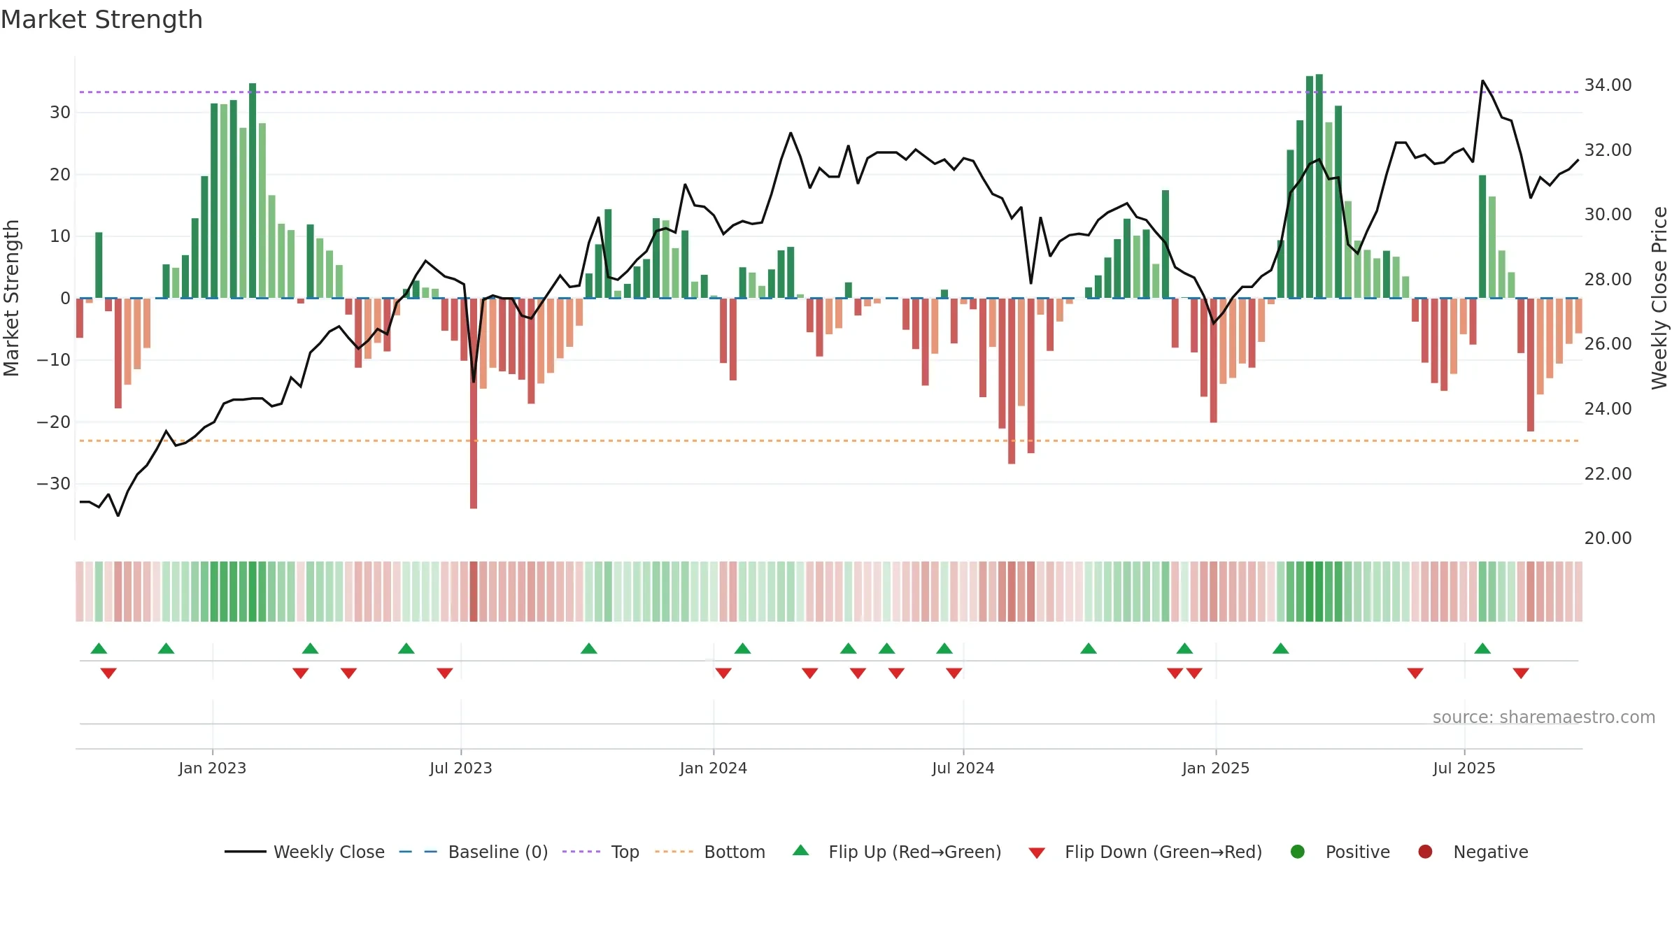Click the tallest negative red bar after Jul 2023
The width and height of the screenshot is (1679, 944).
coord(474,403)
